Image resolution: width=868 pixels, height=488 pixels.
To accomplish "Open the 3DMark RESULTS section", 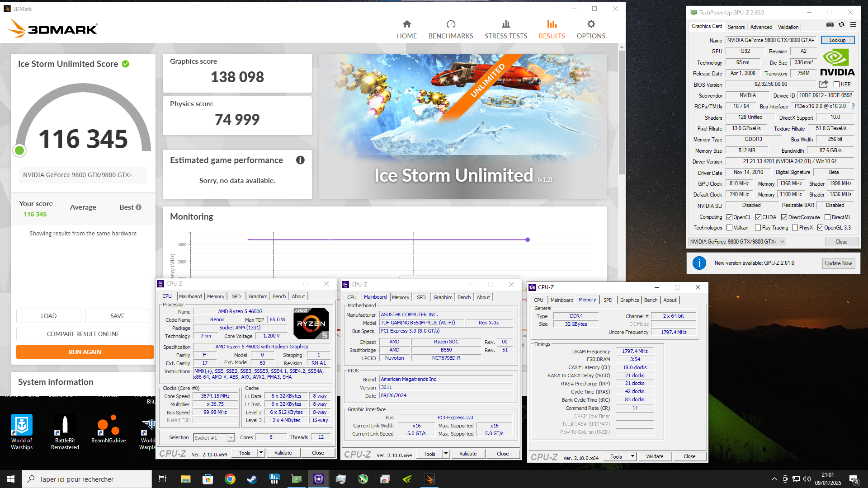I will click(x=552, y=30).
